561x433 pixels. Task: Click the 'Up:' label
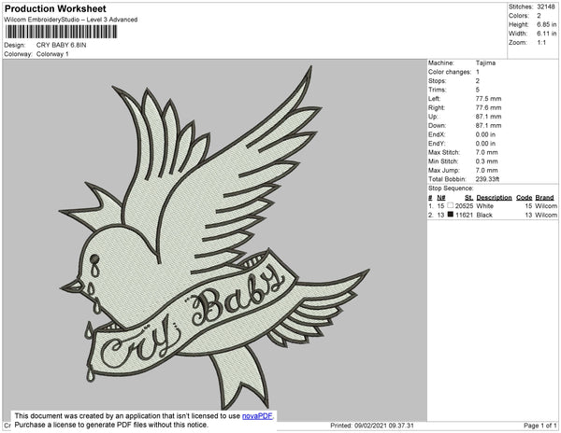pyautogui.click(x=433, y=117)
